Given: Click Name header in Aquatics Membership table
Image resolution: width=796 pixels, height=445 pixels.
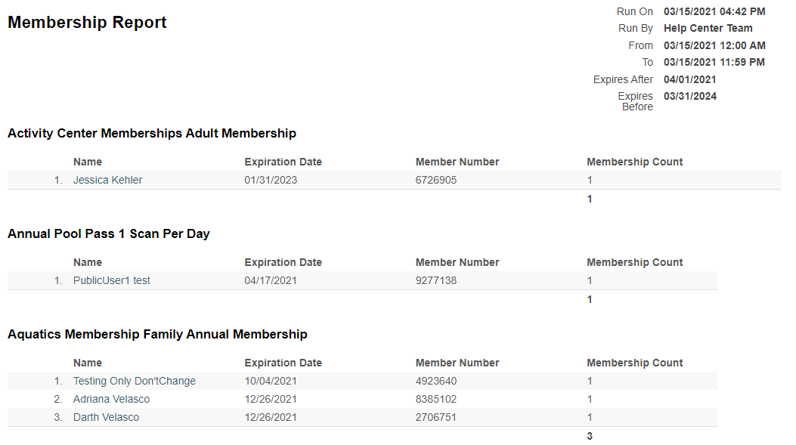Looking at the screenshot, I should coord(88,363).
